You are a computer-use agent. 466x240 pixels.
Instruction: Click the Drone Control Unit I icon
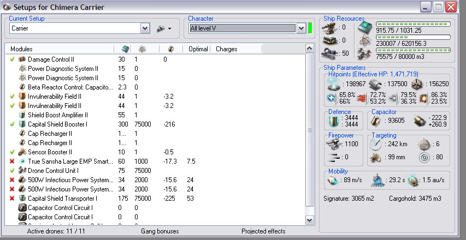22,171
